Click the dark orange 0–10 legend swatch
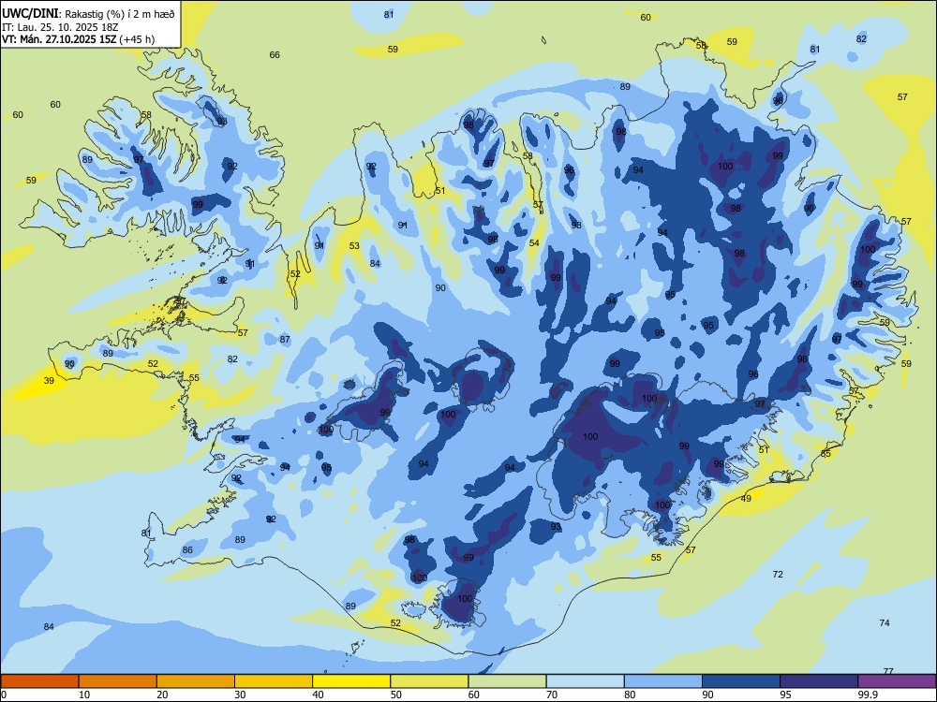Screen dimensions: 937x702 (x=39, y=681)
